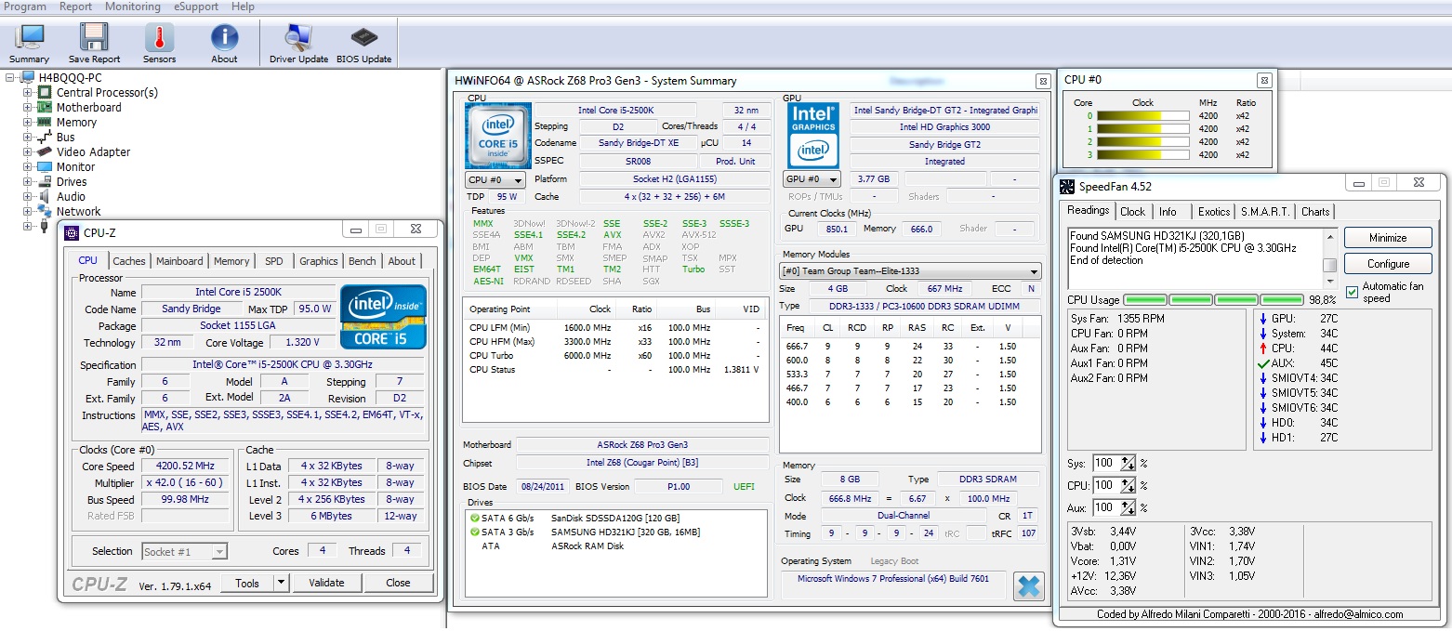The width and height of the screenshot is (1452, 631).
Task: Click the SpeedFan title bar icon
Action: point(1066,186)
